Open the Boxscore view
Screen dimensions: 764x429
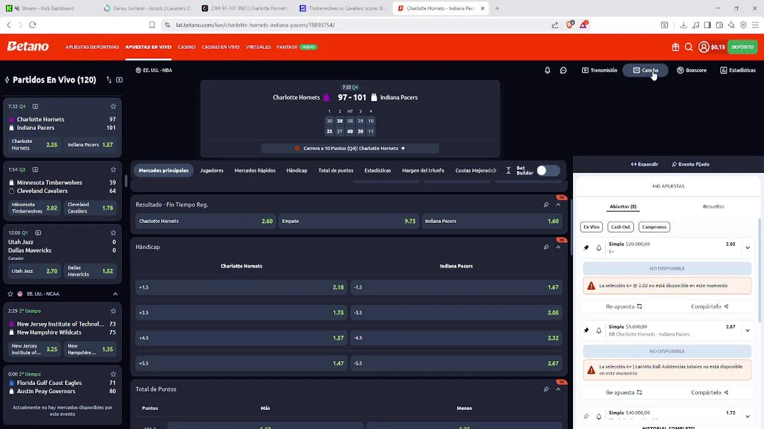tap(691, 70)
